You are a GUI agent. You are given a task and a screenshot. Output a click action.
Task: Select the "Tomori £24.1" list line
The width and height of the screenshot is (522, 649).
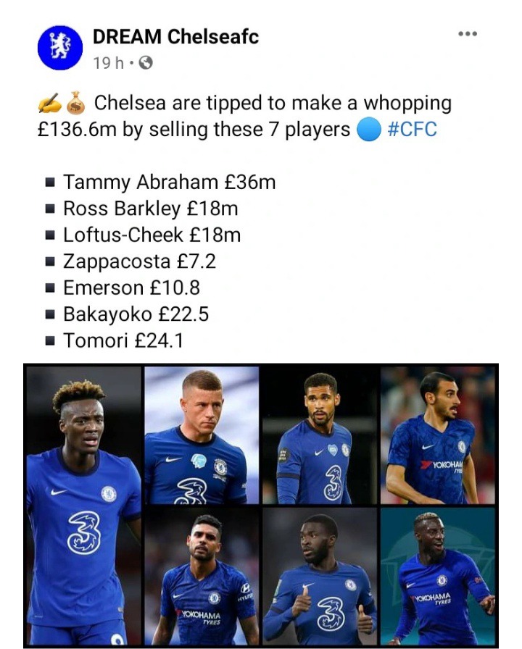[123, 340]
